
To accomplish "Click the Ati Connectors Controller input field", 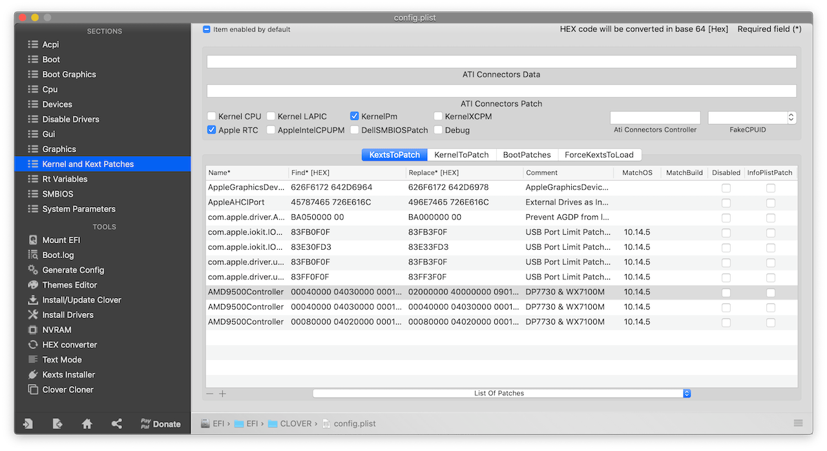I will click(655, 117).
